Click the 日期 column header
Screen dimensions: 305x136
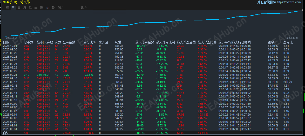[x=6, y=42]
